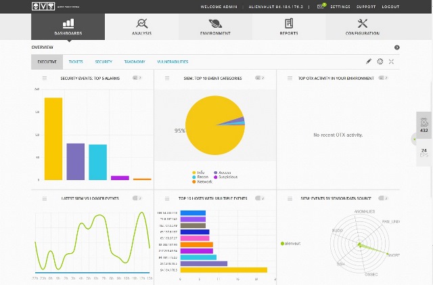
Task: Open hamburger menu of Top OTX Activity widget
Action: tap(290, 78)
